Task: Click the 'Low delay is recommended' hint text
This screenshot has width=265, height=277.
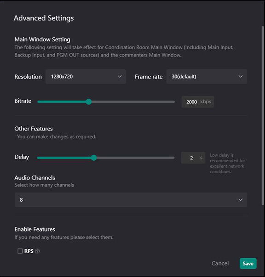Action: pyautogui.click(x=227, y=163)
